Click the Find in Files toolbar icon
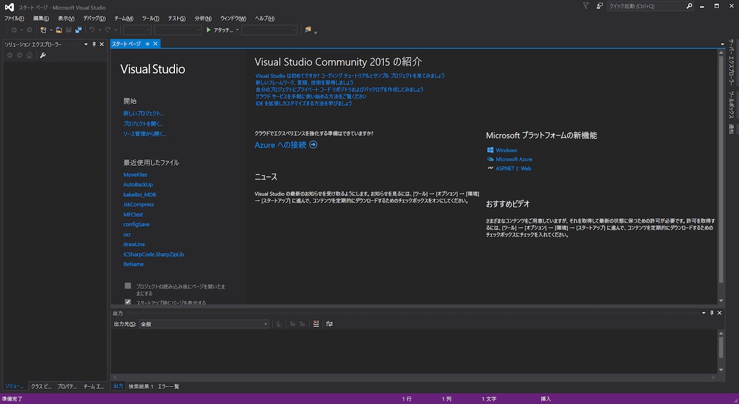Screen dimensions: 739x404 (308, 30)
